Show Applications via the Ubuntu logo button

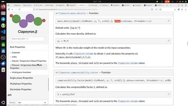point(3,102)
